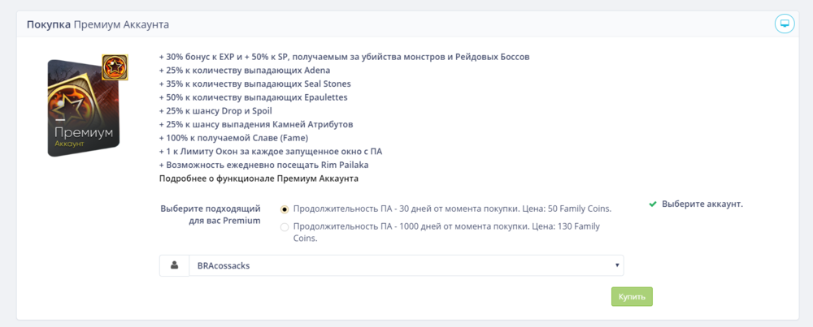The image size is (813, 327).
Task: Click the green checkmark before "Выберите аккаунт"
Action: [653, 204]
